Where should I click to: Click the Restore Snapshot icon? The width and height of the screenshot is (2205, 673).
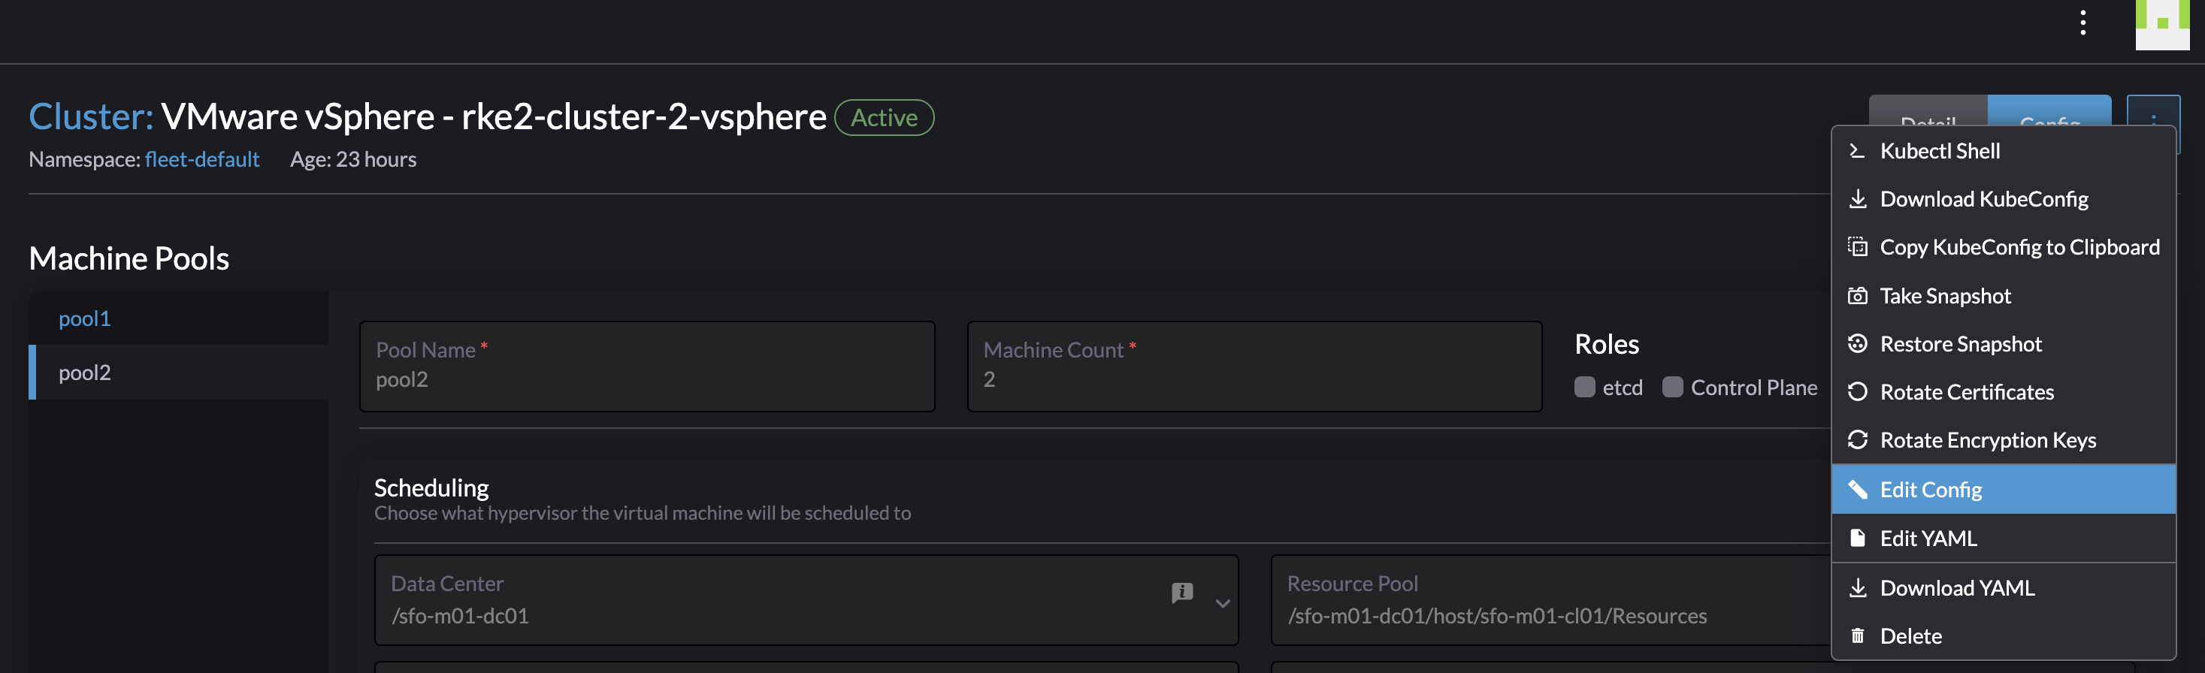pos(1856,344)
